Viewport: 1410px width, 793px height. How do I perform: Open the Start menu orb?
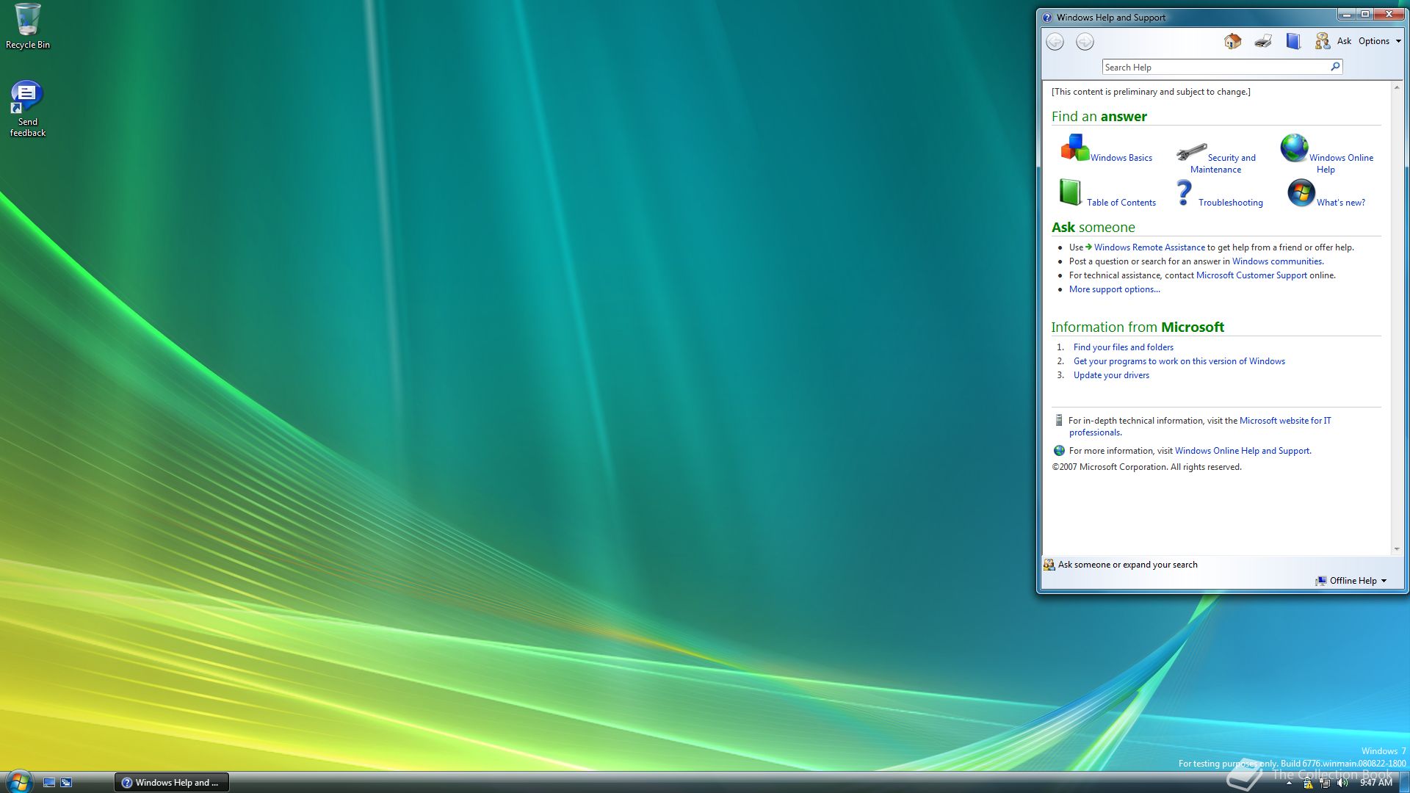pos(18,781)
